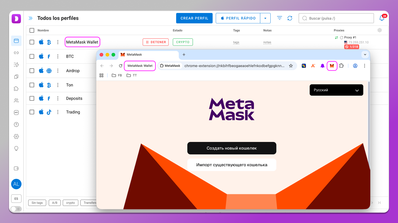398x223 pixels.
Task: Toggle the select-all profiles checkbox in the header
Action: click(32, 30)
